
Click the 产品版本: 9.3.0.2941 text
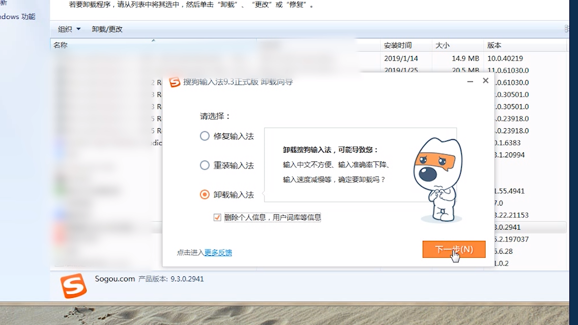[x=171, y=279]
